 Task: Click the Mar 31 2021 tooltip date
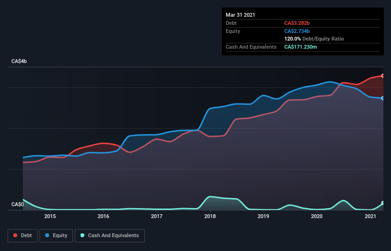[x=241, y=15]
